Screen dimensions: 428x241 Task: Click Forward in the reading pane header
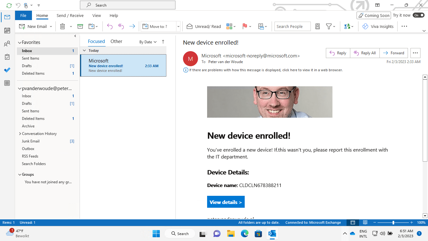(394, 53)
